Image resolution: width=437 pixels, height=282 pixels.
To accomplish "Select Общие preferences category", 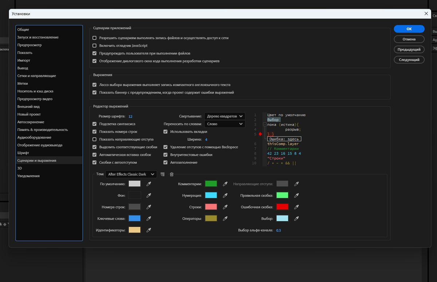I will pos(49,29).
